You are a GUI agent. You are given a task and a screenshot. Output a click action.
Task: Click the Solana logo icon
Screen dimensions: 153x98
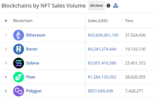(19, 63)
